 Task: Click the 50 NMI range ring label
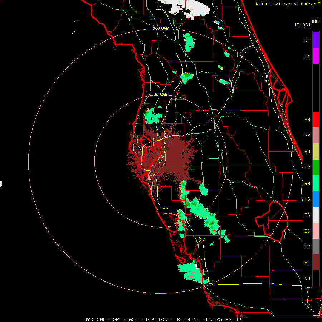[x=161, y=95]
